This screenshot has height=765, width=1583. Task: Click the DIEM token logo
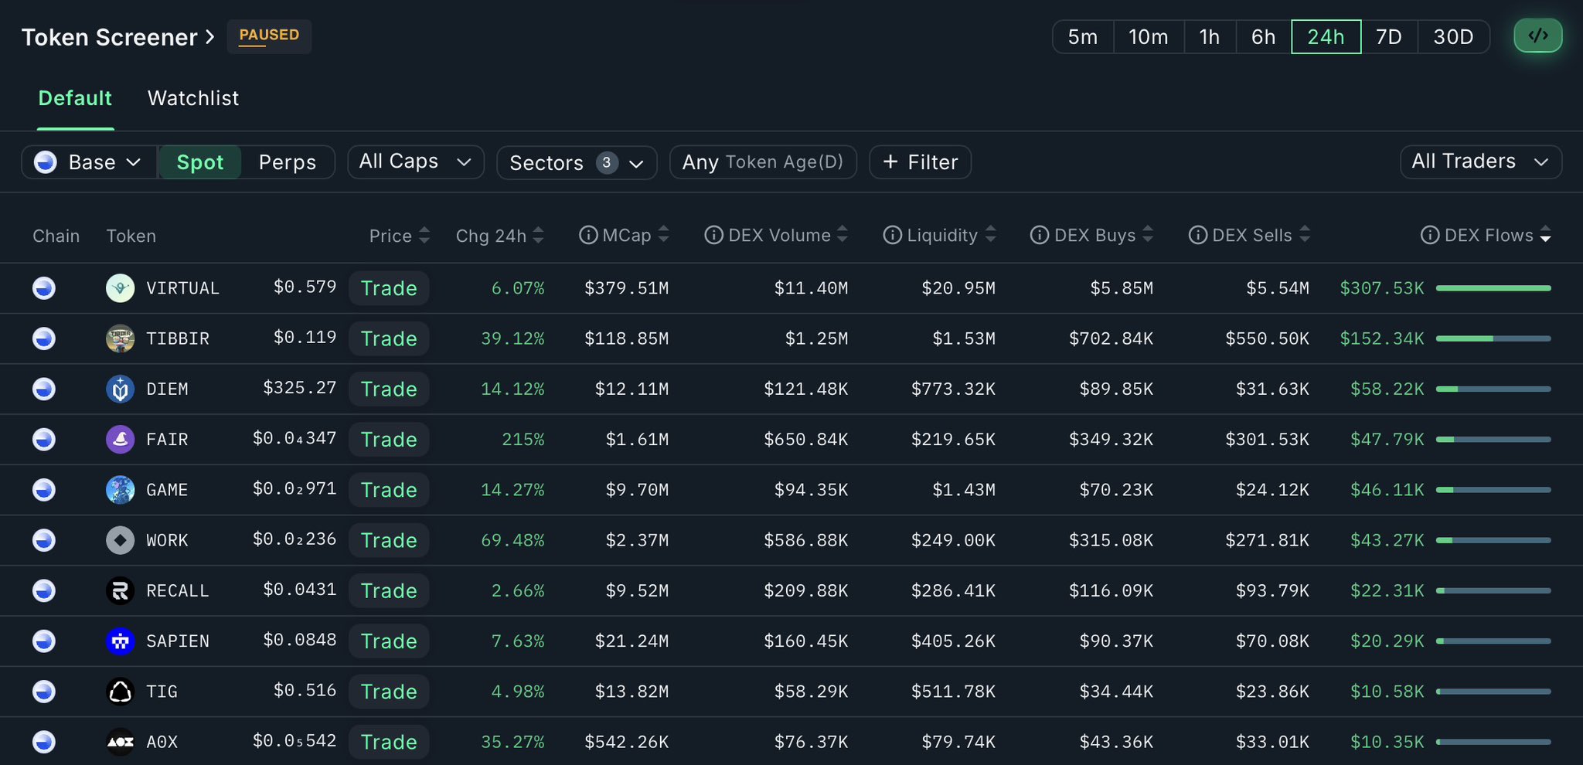click(120, 389)
